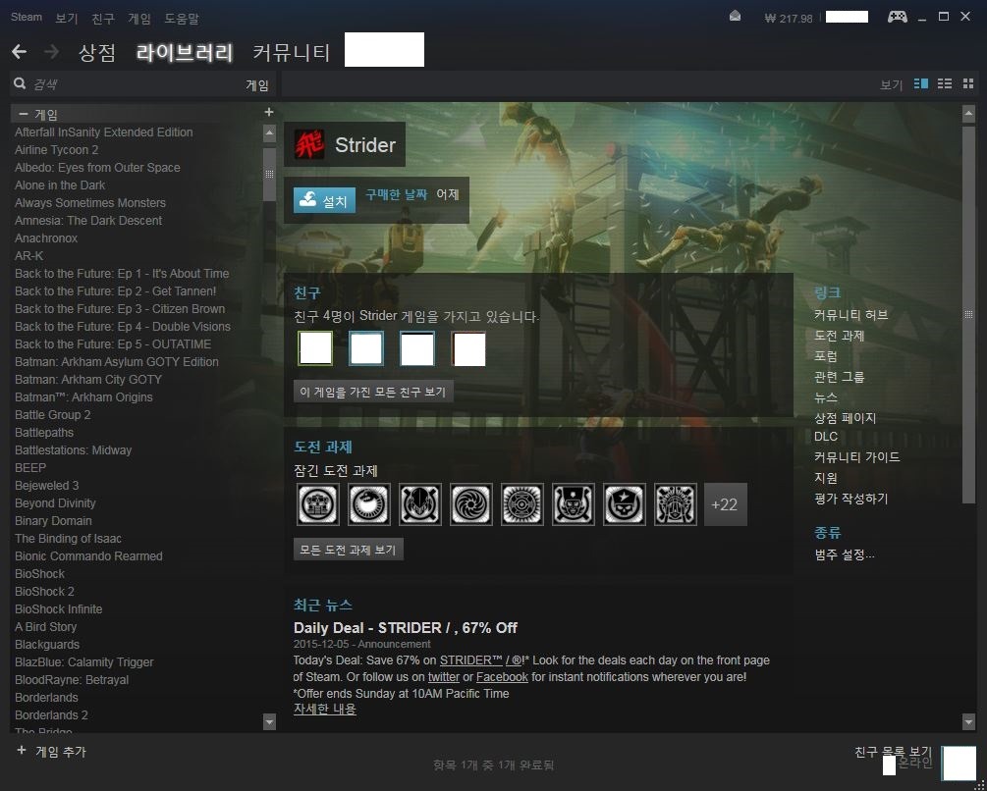Click the plus icon beside the 게임 category
The height and width of the screenshot is (791, 987).
[269, 112]
